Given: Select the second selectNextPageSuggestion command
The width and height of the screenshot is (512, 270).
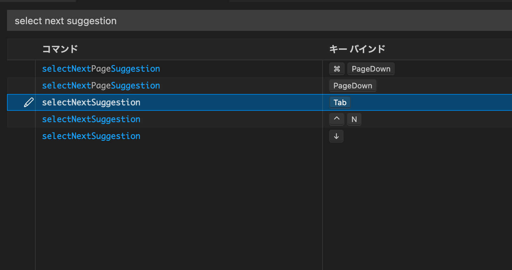Looking at the screenshot, I should (101, 86).
